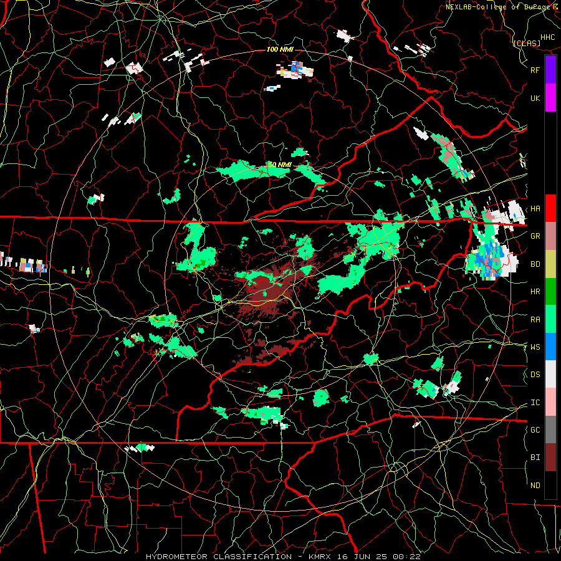
Task: Pick the dark green HR legend swatch
Action: (550, 291)
